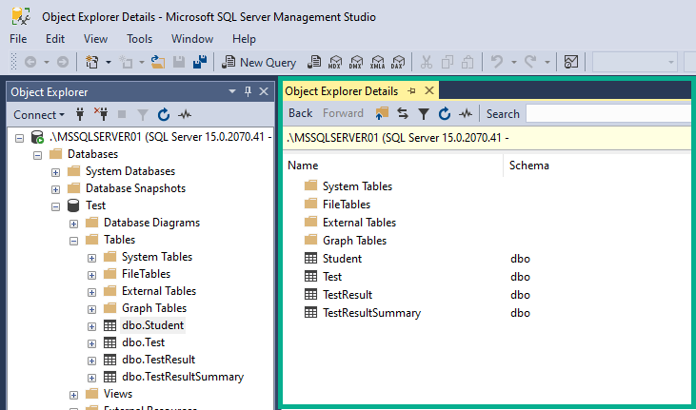Open the Window menu

[x=192, y=39]
